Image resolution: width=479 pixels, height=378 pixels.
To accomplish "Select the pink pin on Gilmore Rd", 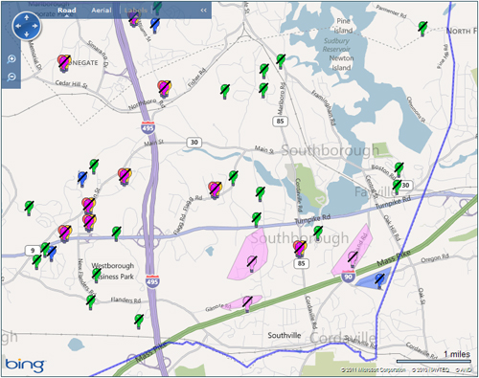I will coord(247,303).
